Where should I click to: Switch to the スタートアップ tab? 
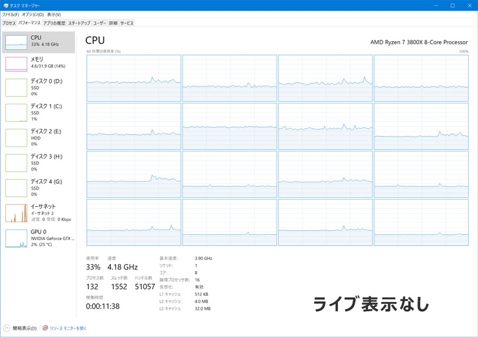click(x=79, y=23)
